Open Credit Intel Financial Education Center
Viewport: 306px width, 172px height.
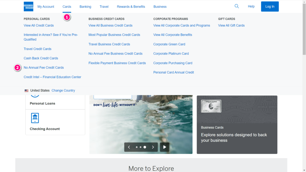click(52, 77)
